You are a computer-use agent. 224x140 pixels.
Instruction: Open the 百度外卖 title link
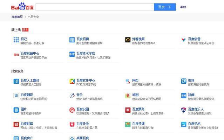[x=83, y=124]
